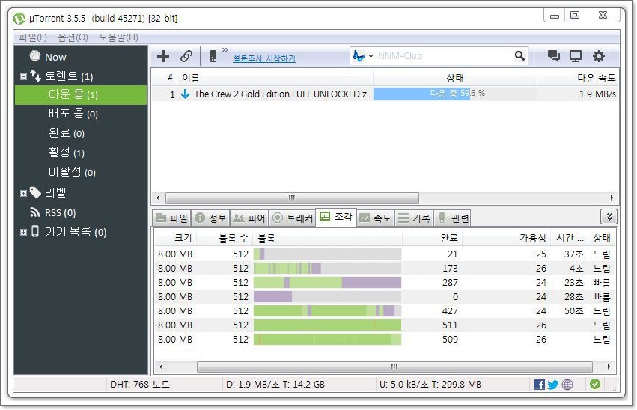Click the remote device icon in toolbar
The width and height of the screenshot is (637, 410).
(213, 56)
